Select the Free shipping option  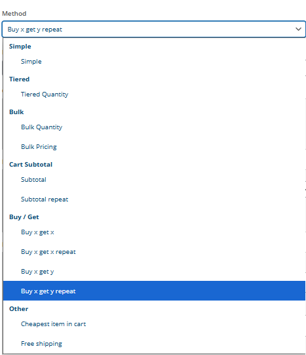click(154, 344)
